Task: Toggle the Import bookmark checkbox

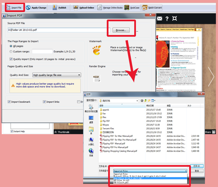Action: [x=9, y=102]
